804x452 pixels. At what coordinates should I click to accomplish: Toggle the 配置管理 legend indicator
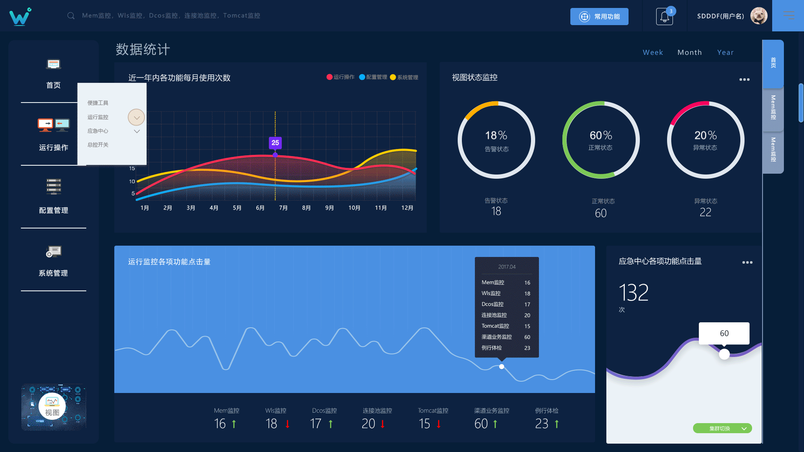373,77
